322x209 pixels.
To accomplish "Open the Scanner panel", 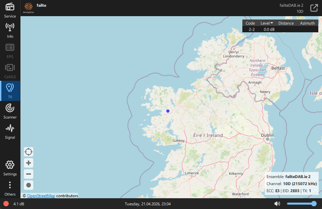I will point(10,111).
